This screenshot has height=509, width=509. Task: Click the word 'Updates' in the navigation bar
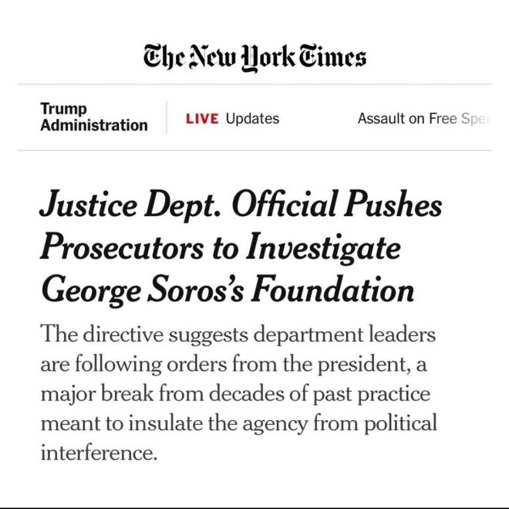(252, 119)
